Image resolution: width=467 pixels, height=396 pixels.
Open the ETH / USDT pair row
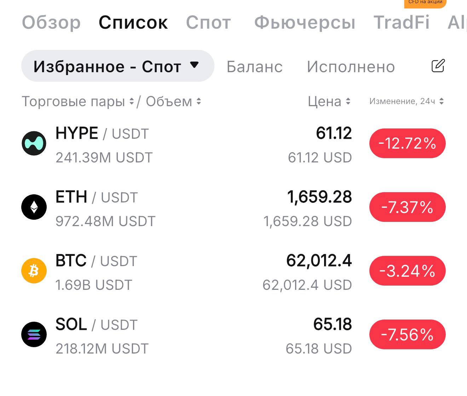click(x=233, y=207)
